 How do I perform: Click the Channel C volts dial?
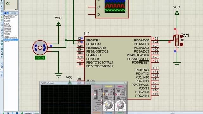tap(121, 105)
